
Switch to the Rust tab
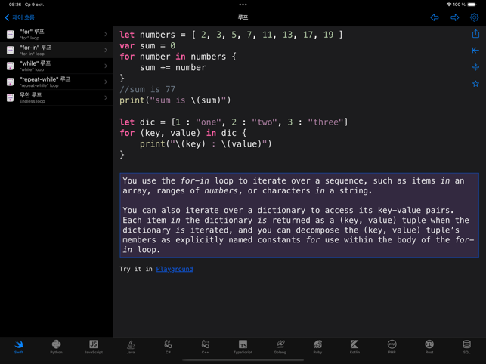click(429, 347)
